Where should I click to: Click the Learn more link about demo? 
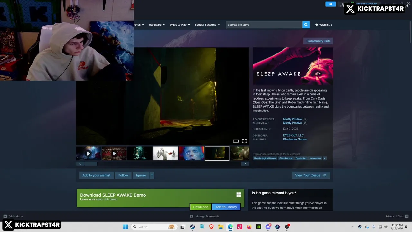(88, 199)
